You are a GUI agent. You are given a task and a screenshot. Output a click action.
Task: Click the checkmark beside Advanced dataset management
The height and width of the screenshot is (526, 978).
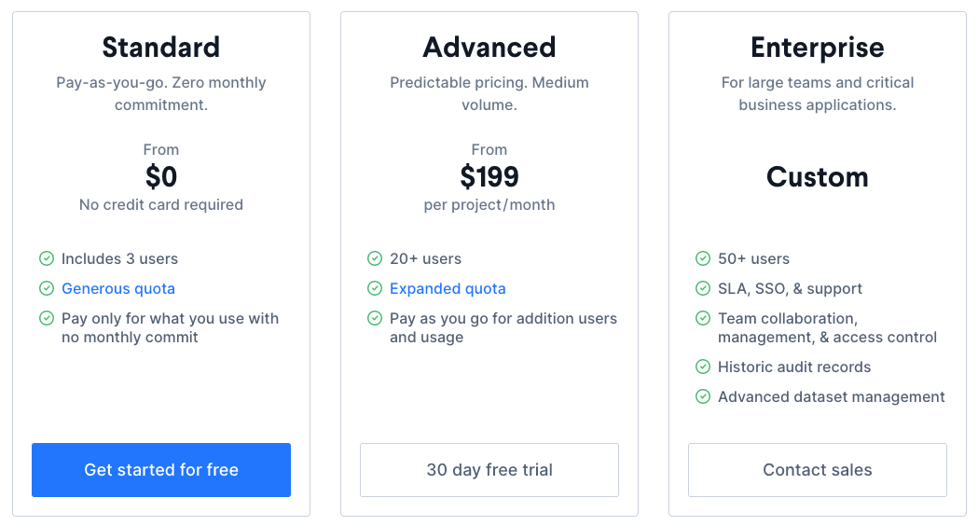[x=703, y=396]
